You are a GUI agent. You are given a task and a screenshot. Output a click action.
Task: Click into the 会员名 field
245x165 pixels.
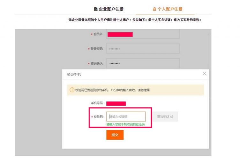tap(143, 34)
